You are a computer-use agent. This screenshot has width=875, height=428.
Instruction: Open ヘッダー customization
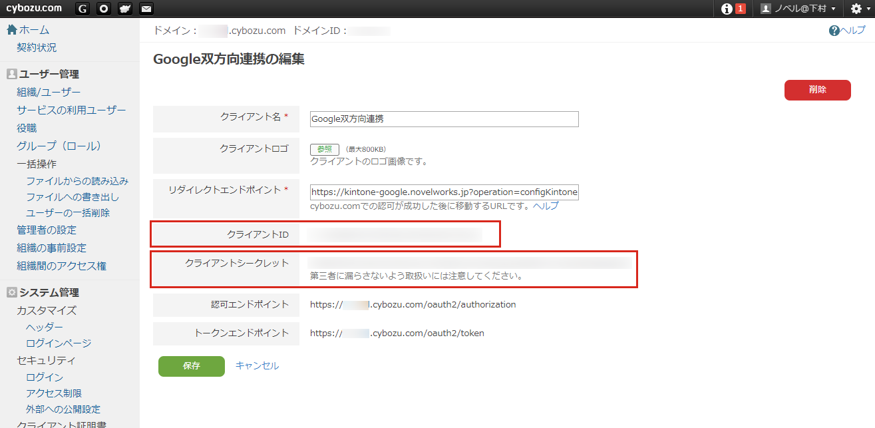point(45,327)
